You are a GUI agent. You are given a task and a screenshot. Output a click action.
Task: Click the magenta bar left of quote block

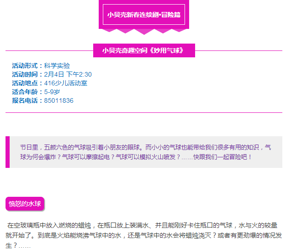point(7,152)
